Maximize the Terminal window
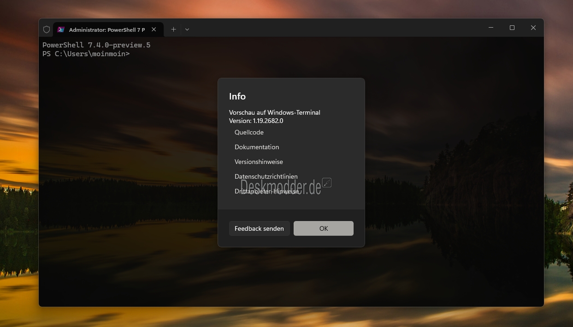The width and height of the screenshot is (573, 327). [x=512, y=28]
